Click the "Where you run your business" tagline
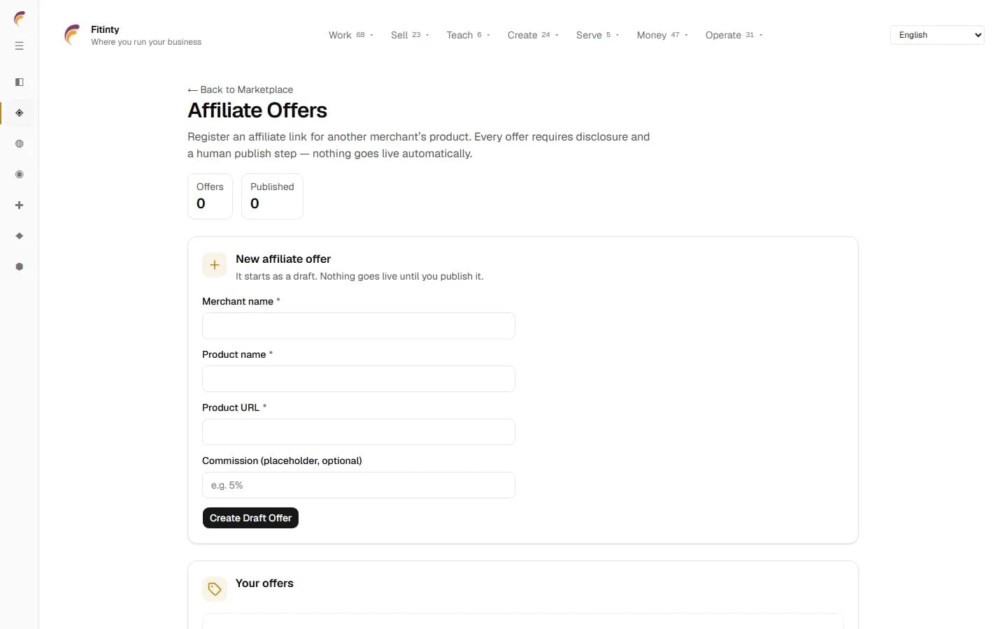This screenshot has height=629, width=1007. 146,42
